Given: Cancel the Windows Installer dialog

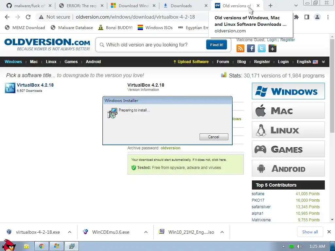Looking at the screenshot, I should pyautogui.click(x=214, y=137).
